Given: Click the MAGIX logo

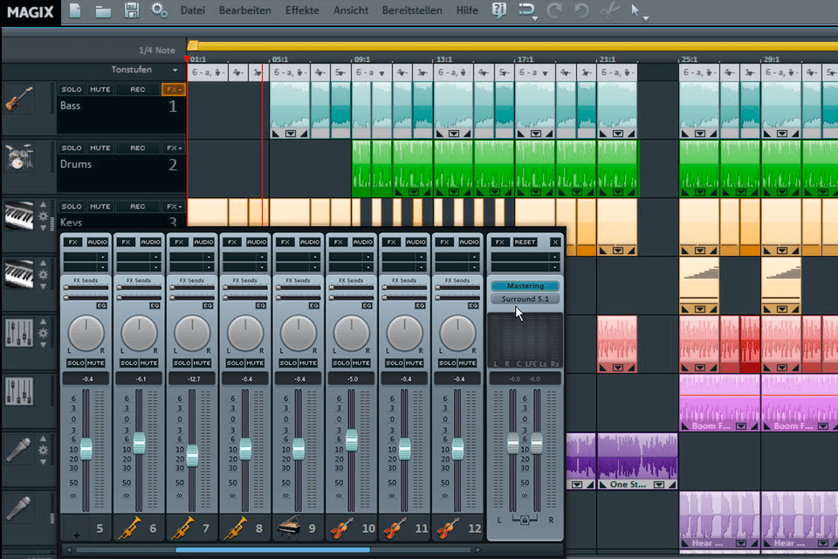Looking at the screenshot, I should 31,11.
